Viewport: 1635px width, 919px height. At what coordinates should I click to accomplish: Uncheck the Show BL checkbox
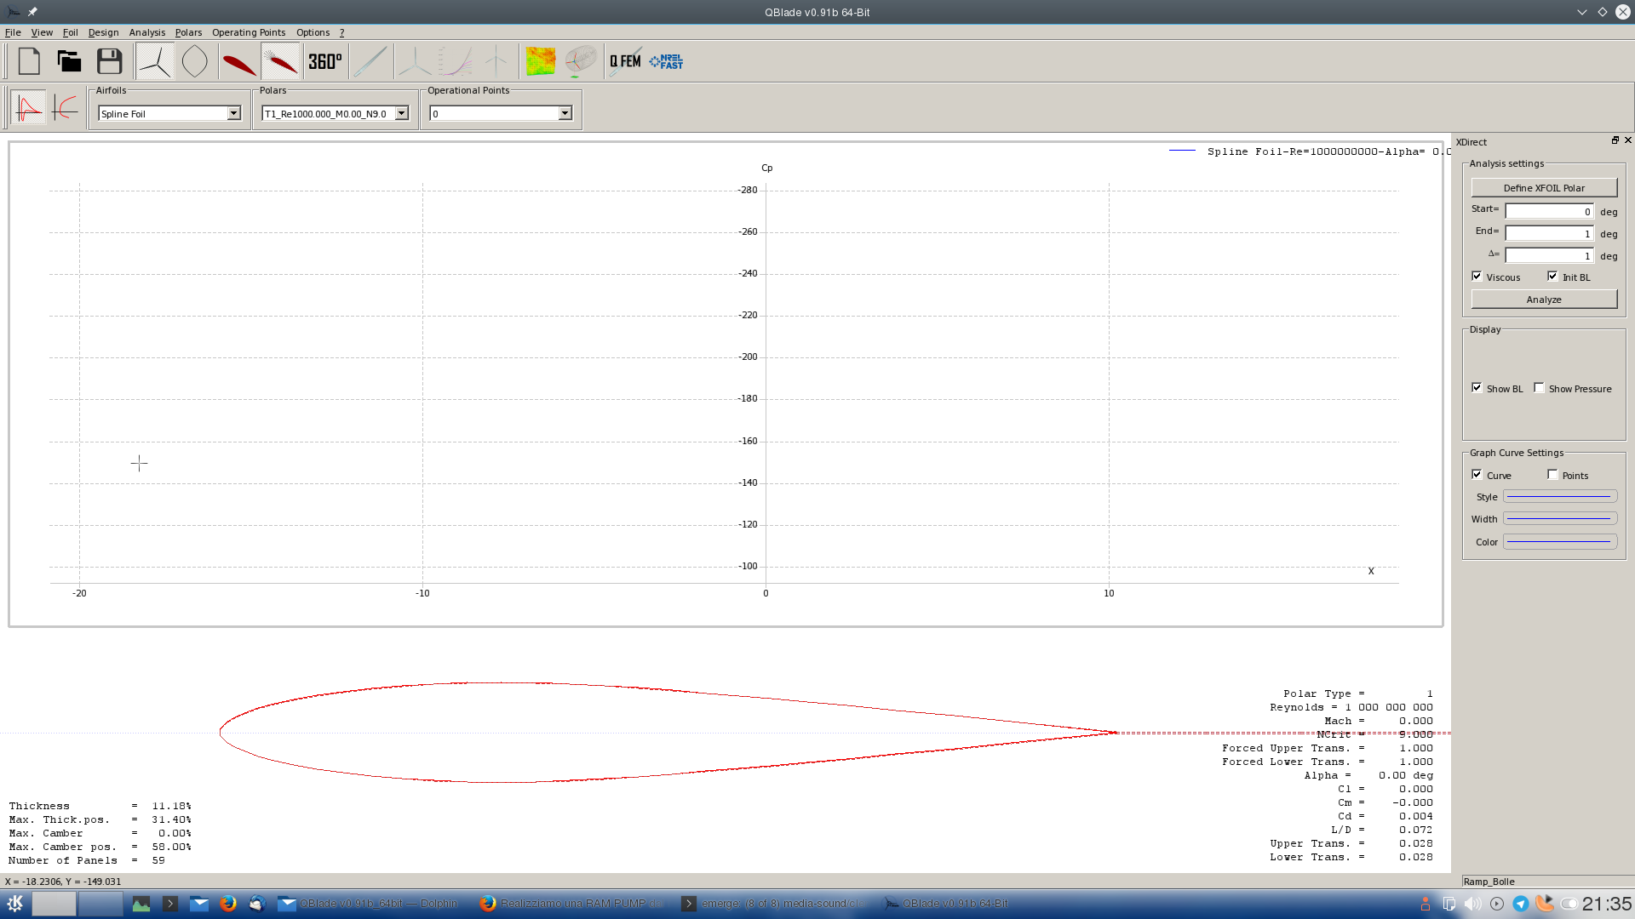pyautogui.click(x=1477, y=388)
